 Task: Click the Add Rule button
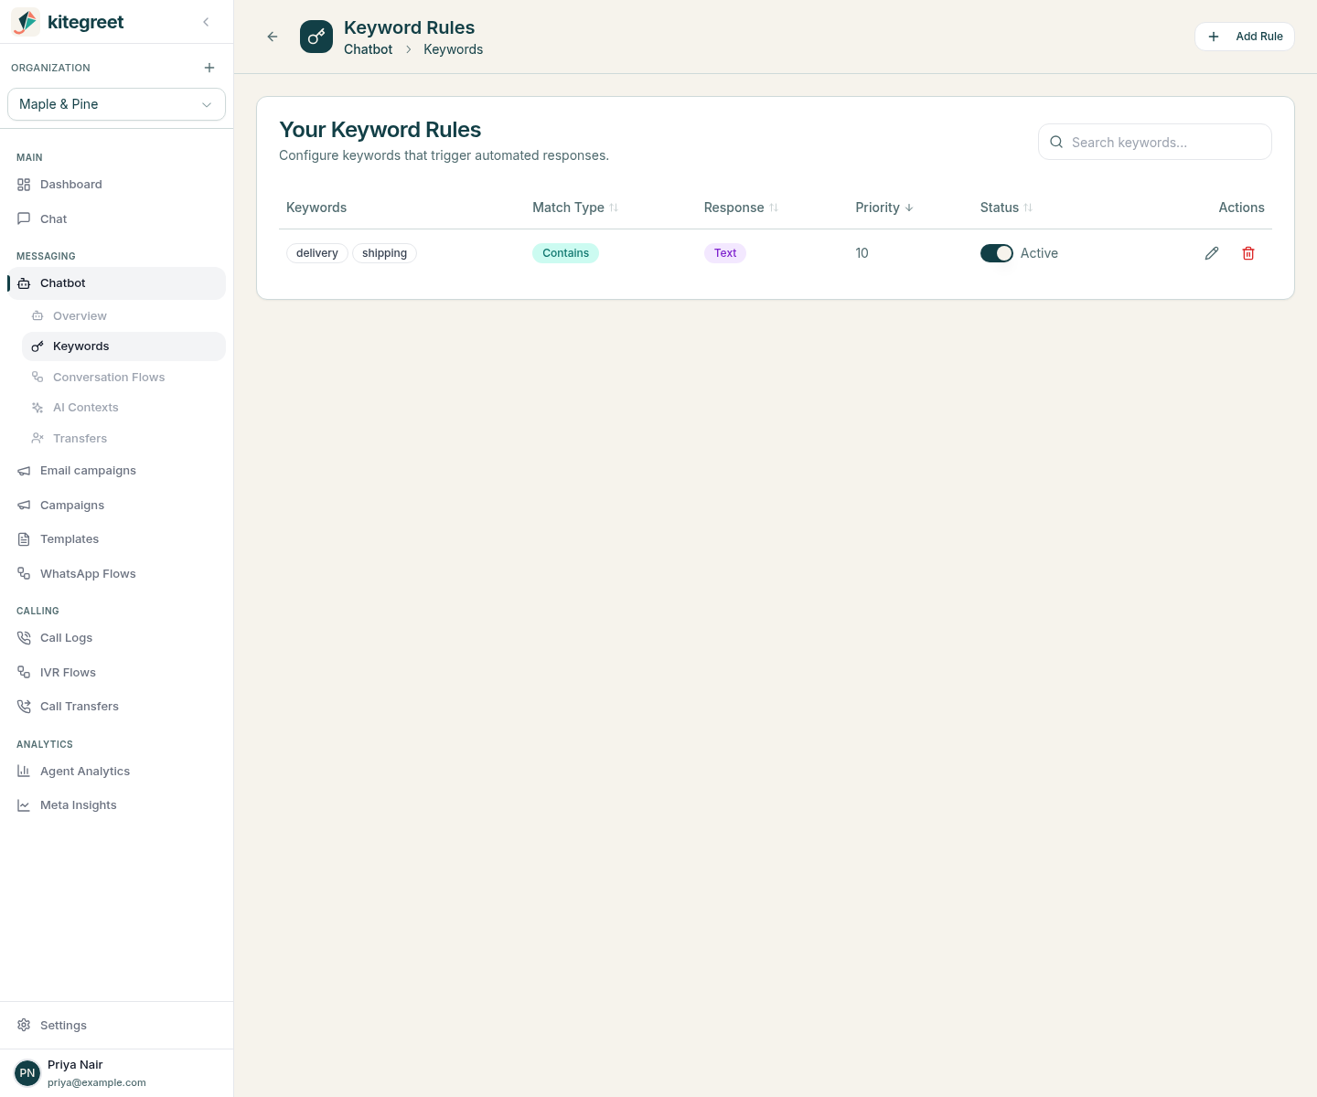pos(1245,37)
